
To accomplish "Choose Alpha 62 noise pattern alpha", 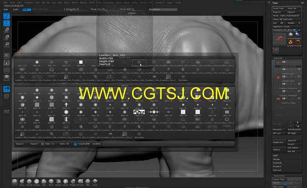I will click(x=51, y=120).
